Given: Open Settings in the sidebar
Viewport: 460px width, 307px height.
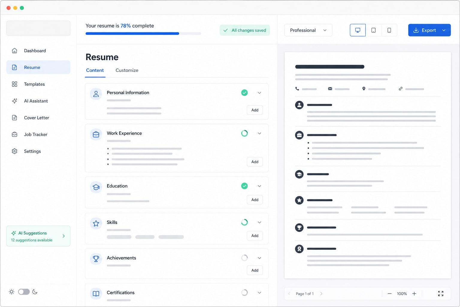Looking at the screenshot, I should 38,151.
